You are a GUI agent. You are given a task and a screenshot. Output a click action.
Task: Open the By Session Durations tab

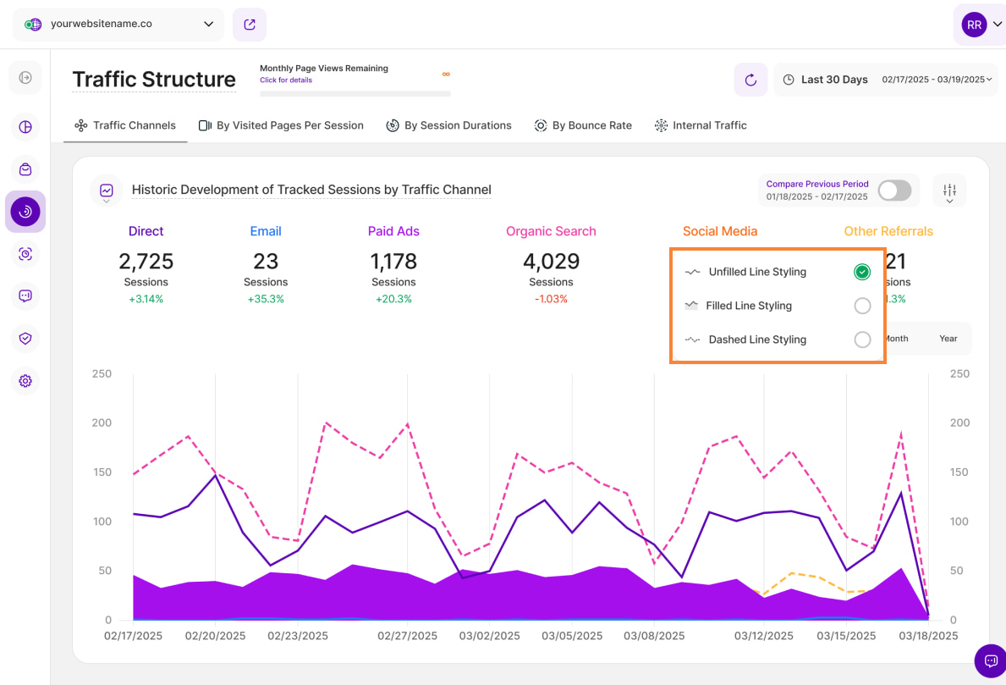pos(448,125)
